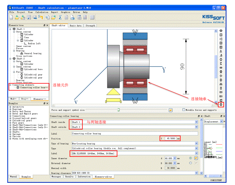The width and height of the screenshot is (235, 185).
Task: Open the File menu
Action: pos(12,12)
